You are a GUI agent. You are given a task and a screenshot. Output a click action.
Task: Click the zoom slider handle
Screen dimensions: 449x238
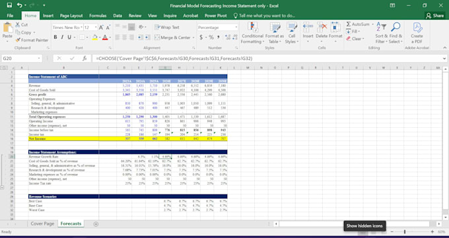[x=405, y=231]
